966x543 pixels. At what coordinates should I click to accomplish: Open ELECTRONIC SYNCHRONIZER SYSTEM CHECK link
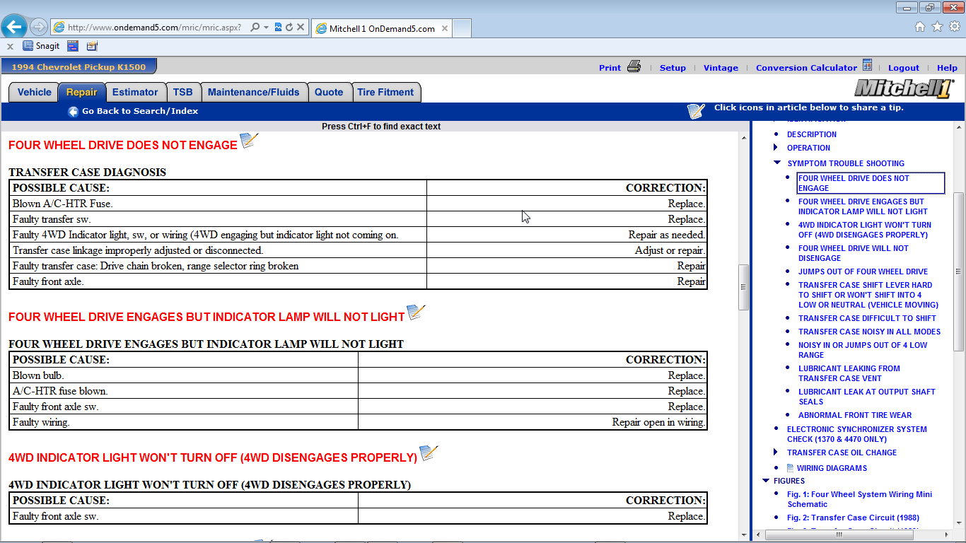(857, 434)
